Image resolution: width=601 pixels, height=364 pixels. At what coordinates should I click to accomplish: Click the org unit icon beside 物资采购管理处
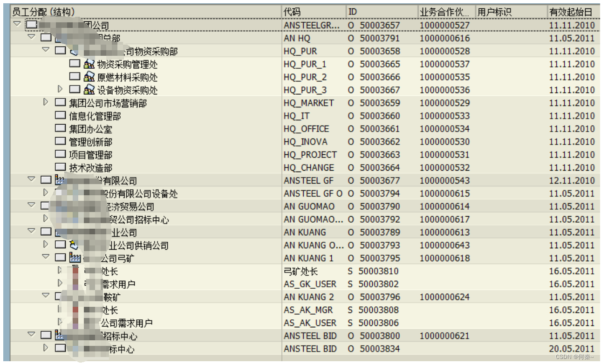click(89, 64)
